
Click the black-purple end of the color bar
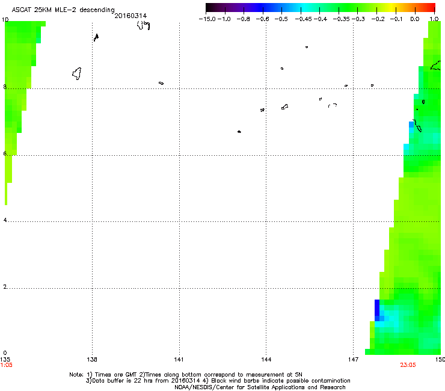tap(212, 7)
